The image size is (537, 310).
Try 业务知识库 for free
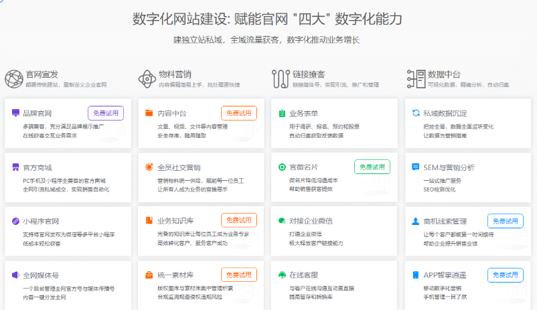239,220
